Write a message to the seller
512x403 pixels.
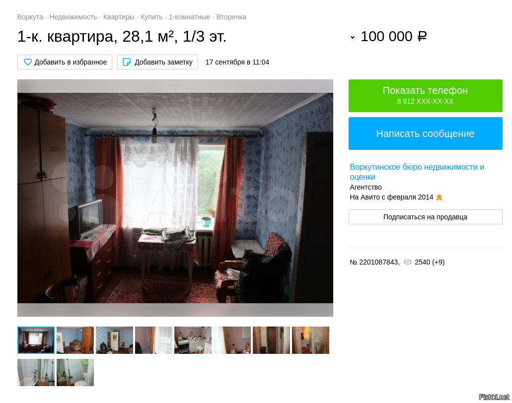(x=425, y=134)
